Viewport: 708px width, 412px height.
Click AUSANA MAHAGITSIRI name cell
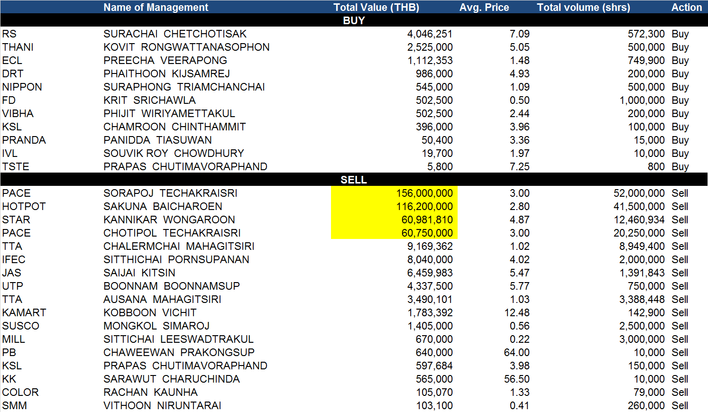162,299
